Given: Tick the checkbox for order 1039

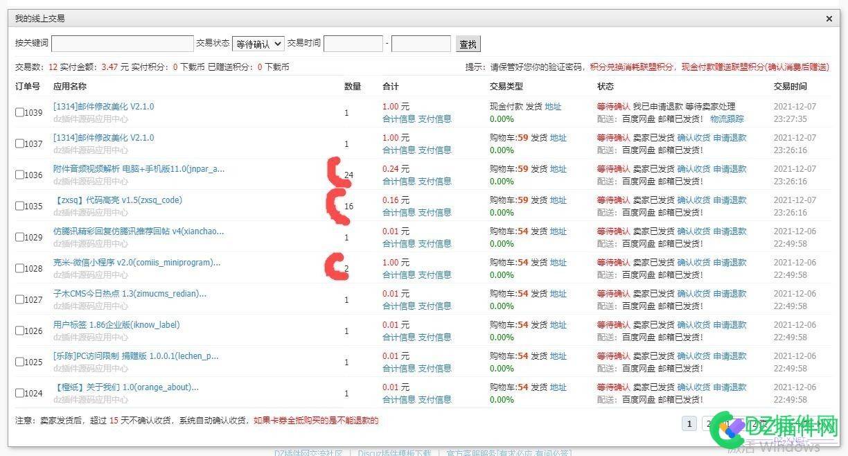Looking at the screenshot, I should click(x=20, y=112).
